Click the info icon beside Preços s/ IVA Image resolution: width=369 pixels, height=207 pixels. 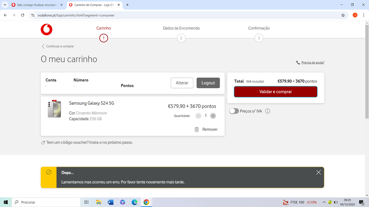click(267, 111)
